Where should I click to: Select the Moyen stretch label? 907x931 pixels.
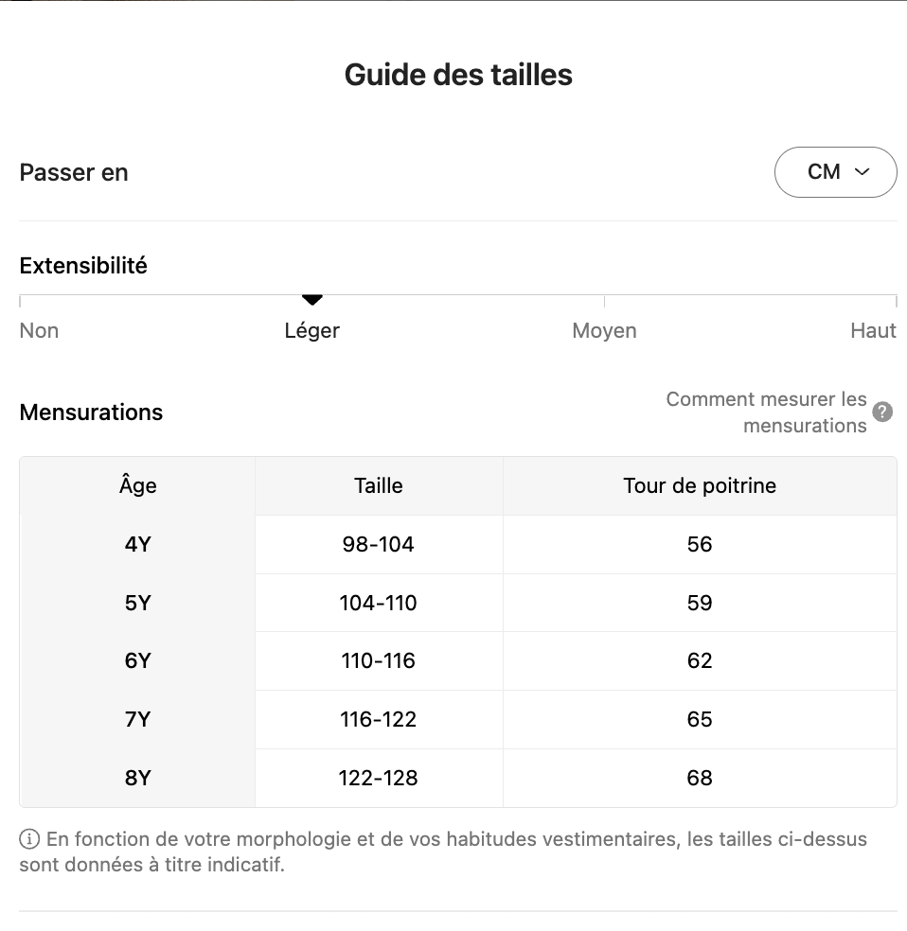point(604,331)
